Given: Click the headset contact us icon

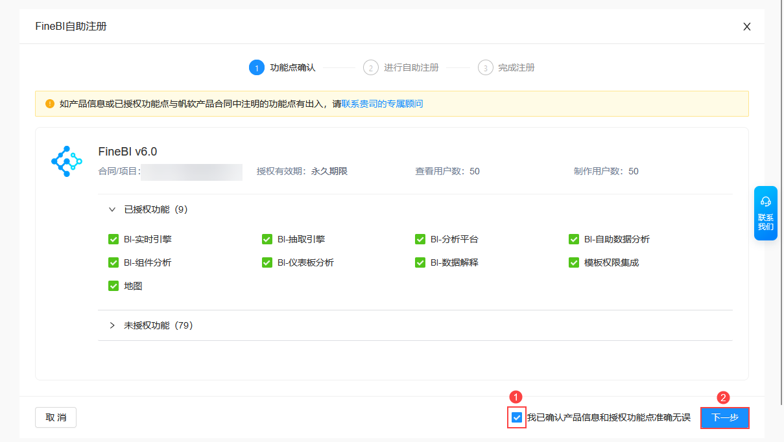Looking at the screenshot, I should tap(765, 201).
